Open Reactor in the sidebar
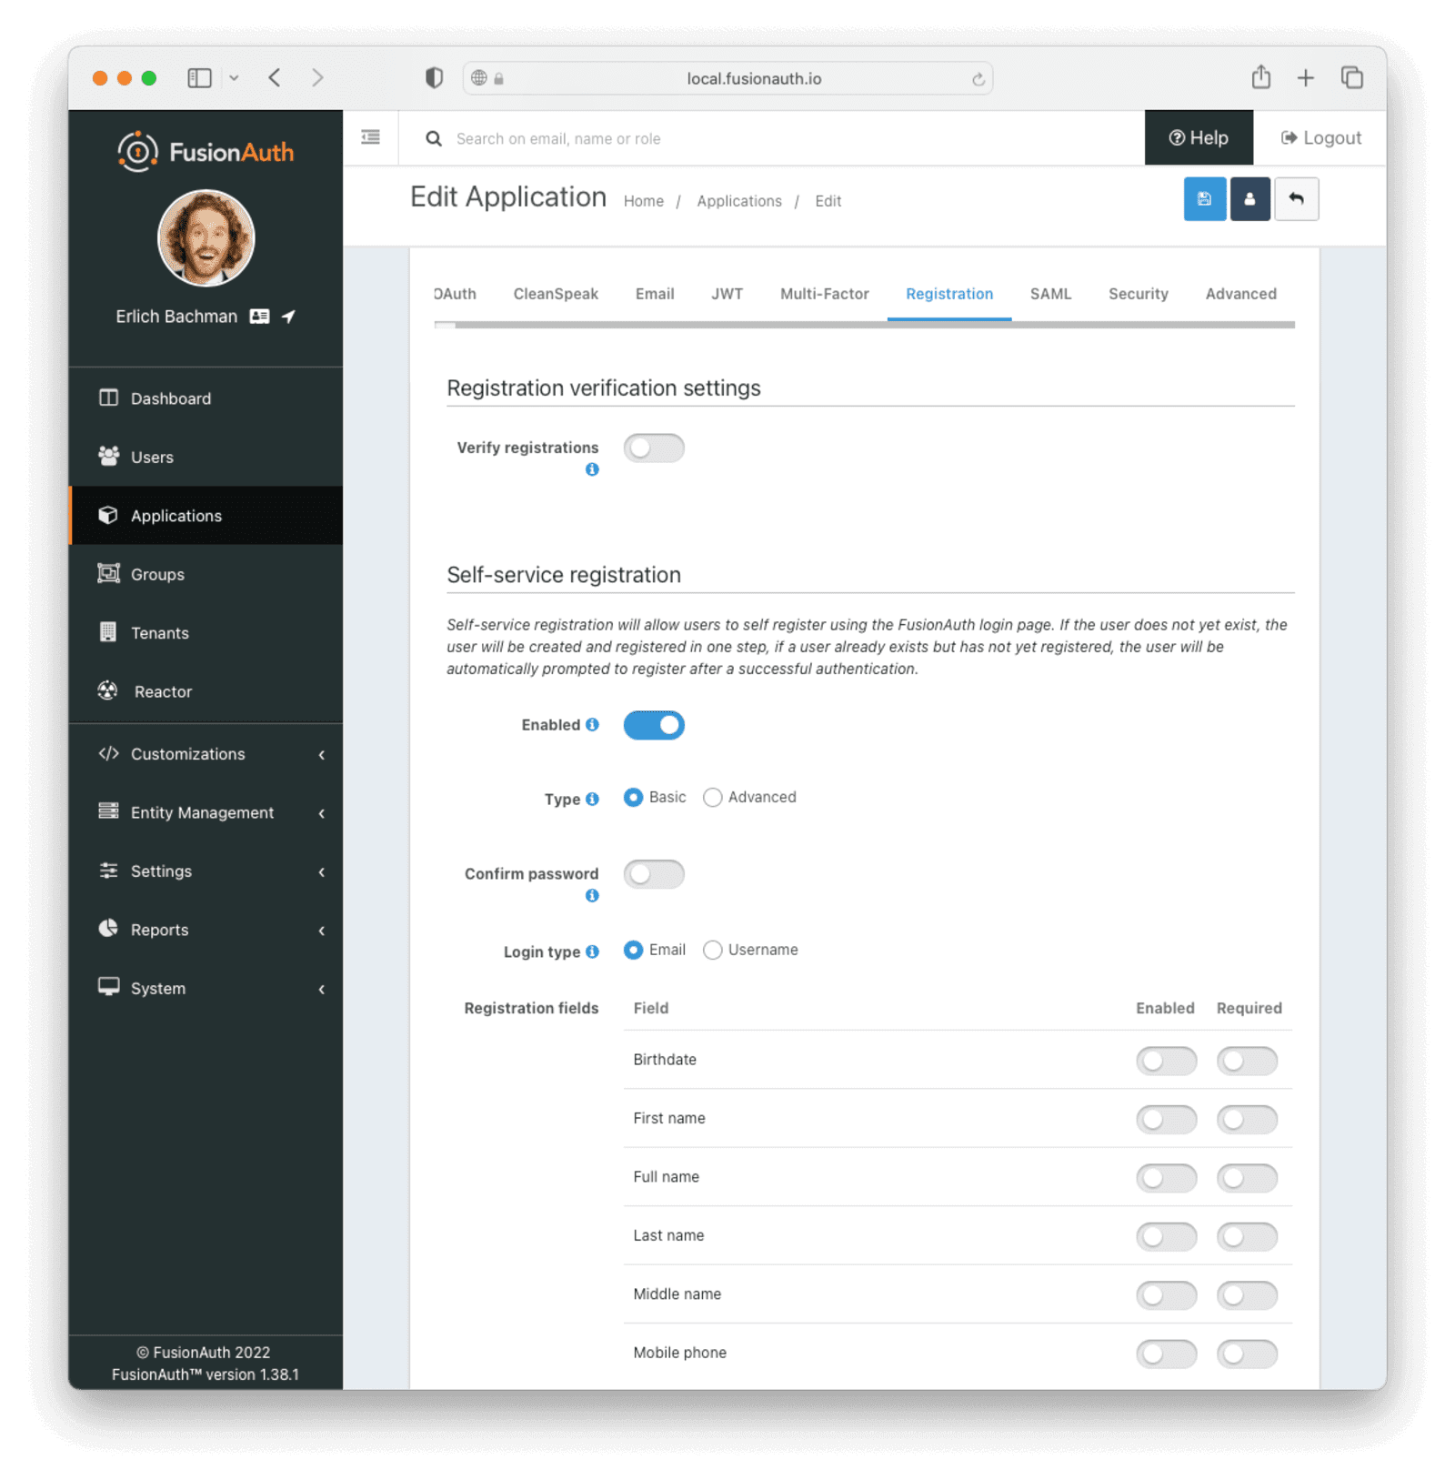The height and width of the screenshot is (1480, 1455). point(206,691)
